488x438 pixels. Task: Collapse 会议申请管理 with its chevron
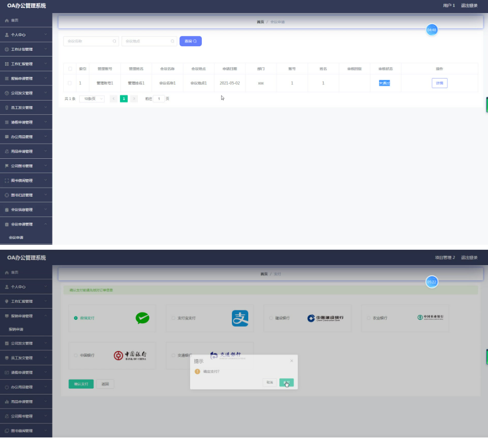45,224
